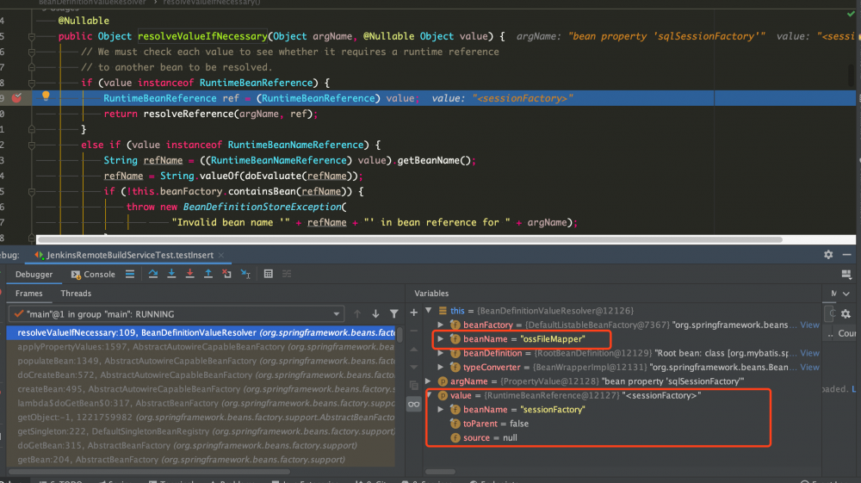Click the Step Into icon
861x483 pixels.
172,274
